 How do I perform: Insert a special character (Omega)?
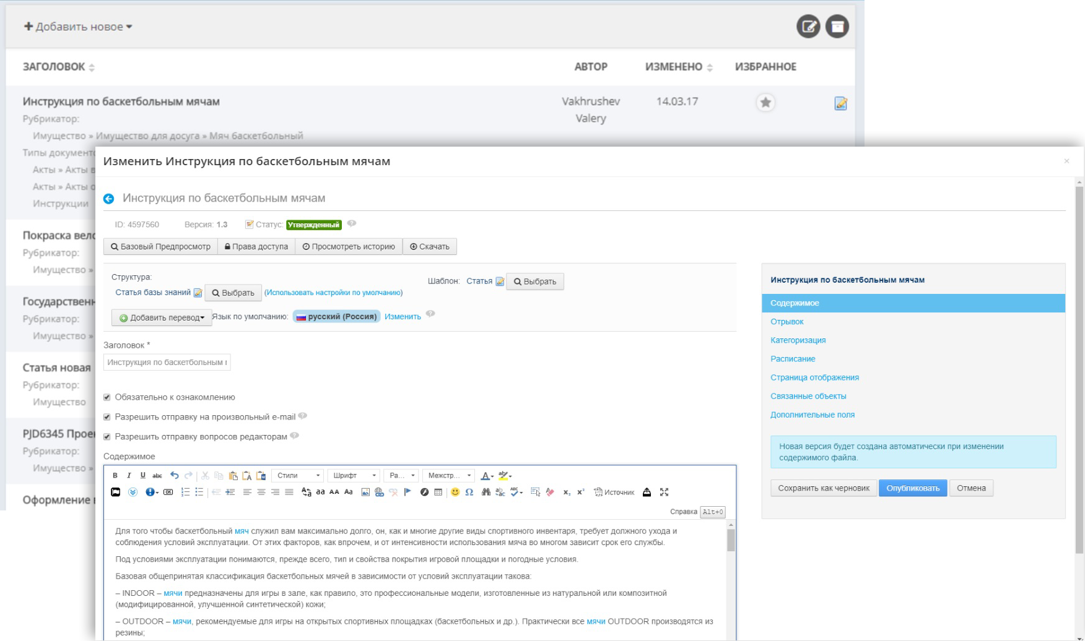point(469,492)
